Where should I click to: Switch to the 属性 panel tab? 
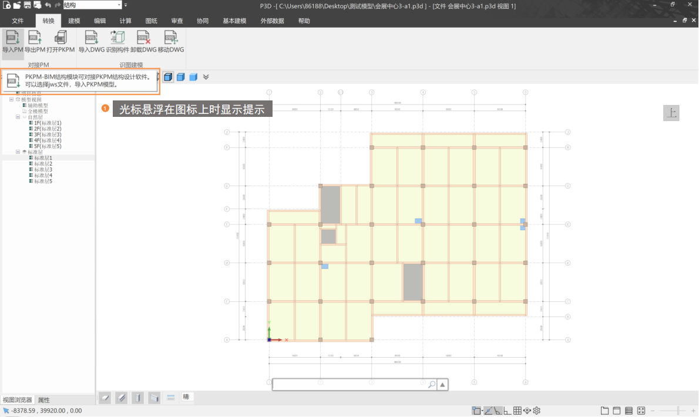[44, 400]
